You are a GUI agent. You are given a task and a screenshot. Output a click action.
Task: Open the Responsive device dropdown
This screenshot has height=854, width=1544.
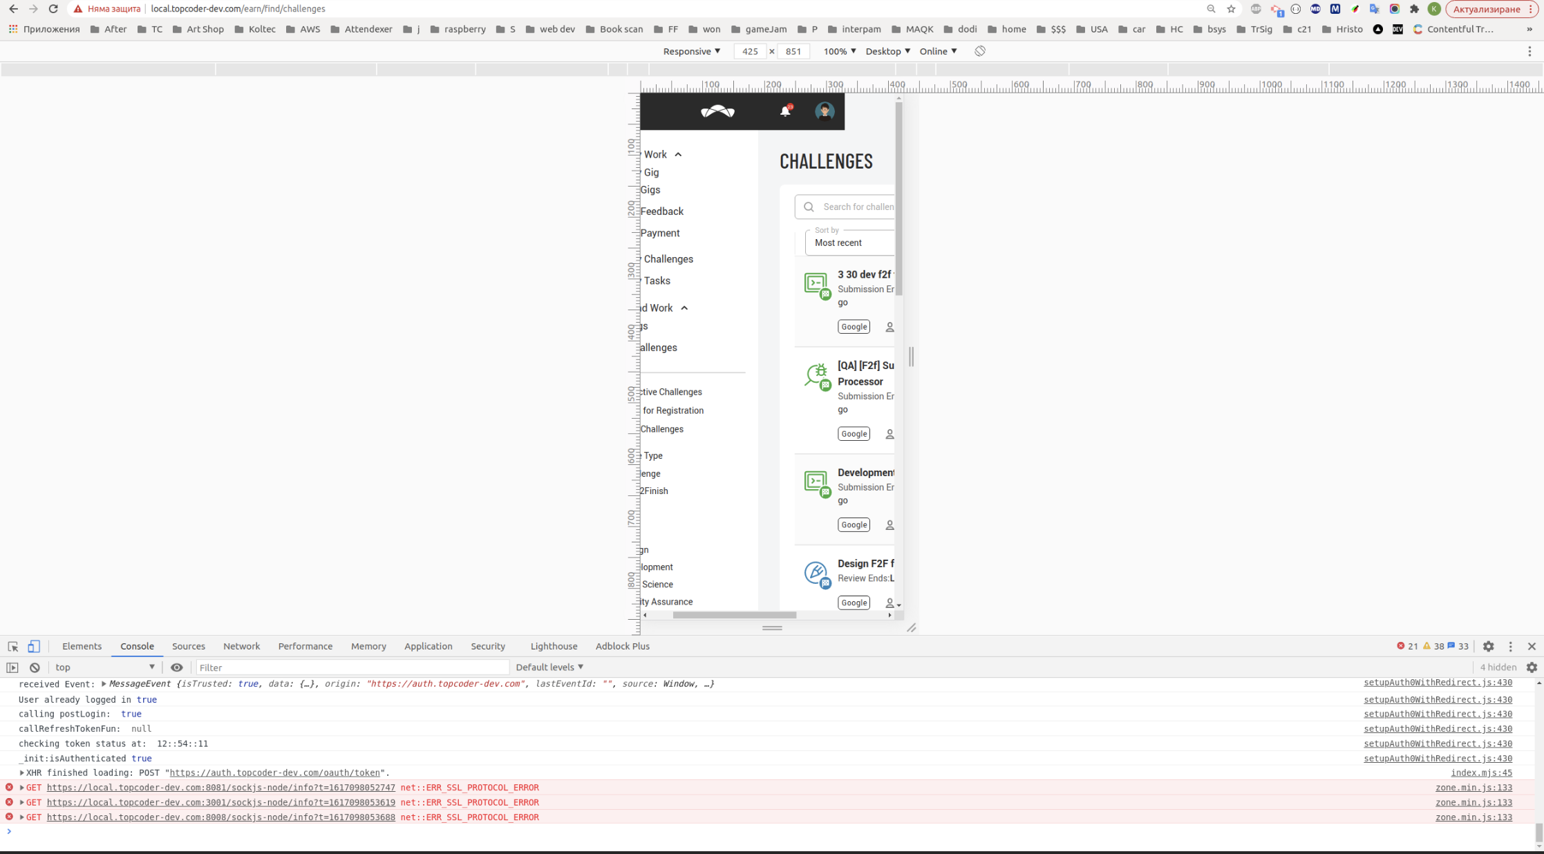(x=691, y=51)
